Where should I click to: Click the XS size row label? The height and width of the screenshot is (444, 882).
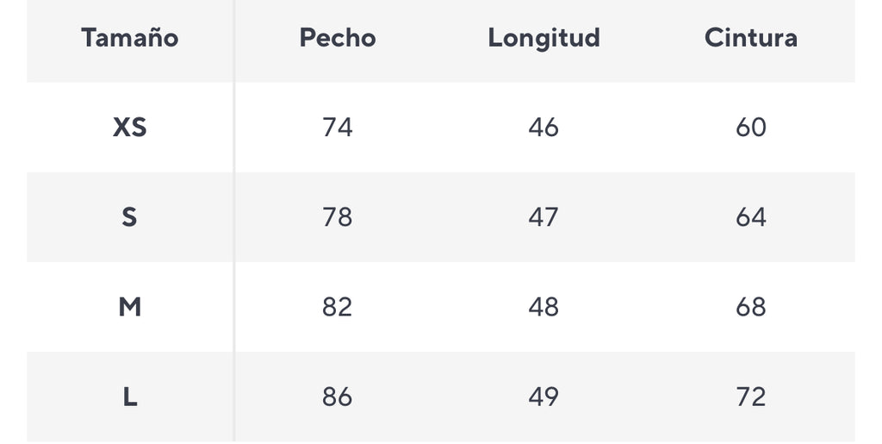(130, 128)
